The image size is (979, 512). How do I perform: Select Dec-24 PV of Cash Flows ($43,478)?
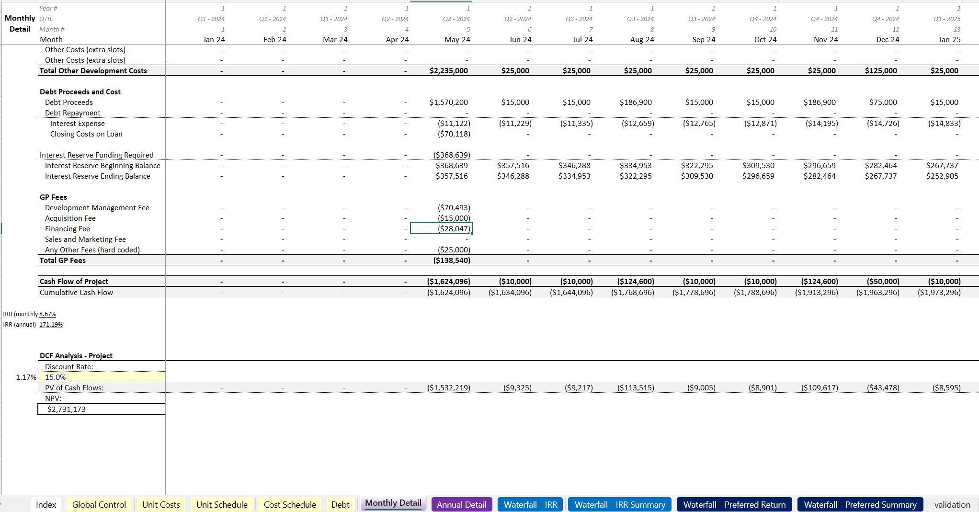point(883,387)
